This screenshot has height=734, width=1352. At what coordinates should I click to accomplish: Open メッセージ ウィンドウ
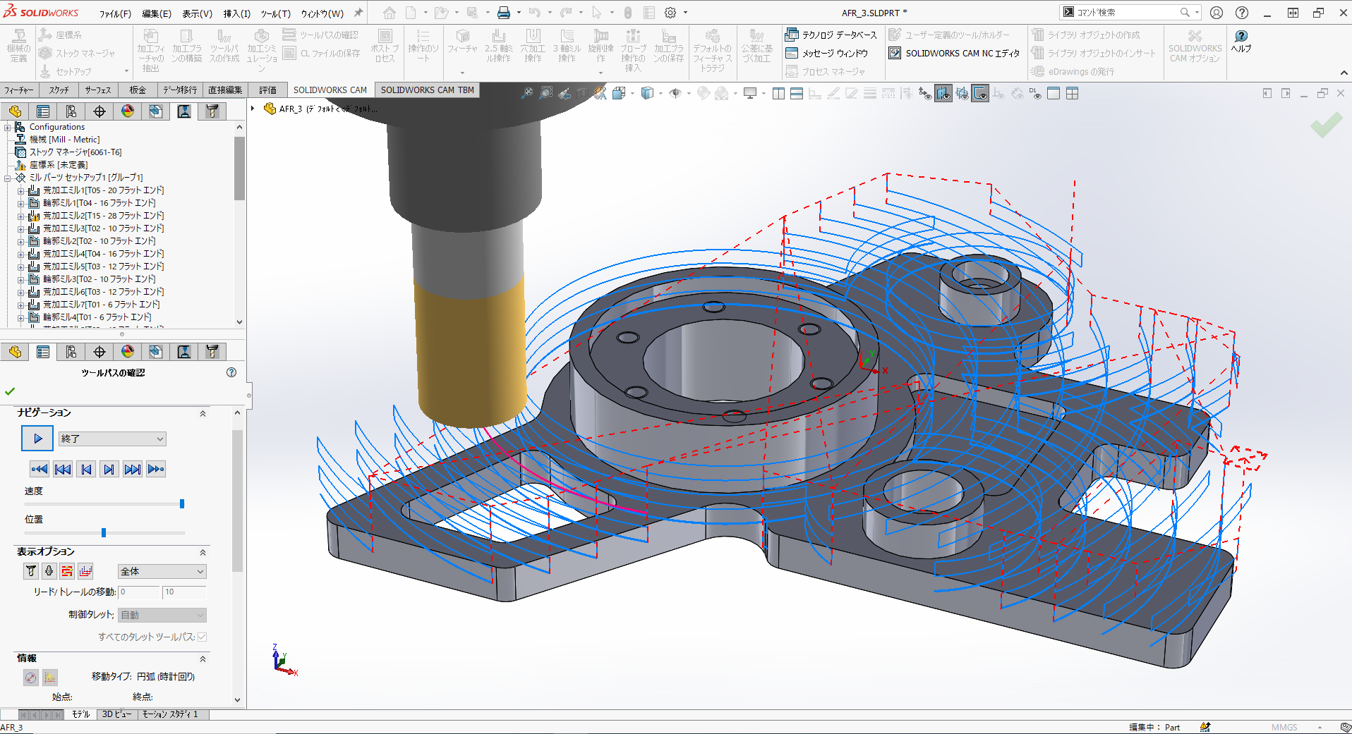point(827,53)
